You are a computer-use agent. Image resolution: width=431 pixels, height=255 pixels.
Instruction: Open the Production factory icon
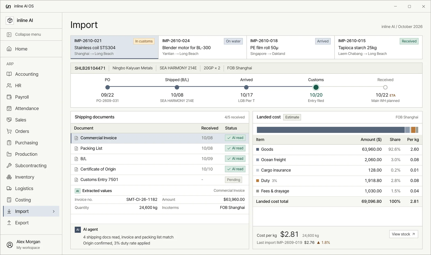[9, 154]
